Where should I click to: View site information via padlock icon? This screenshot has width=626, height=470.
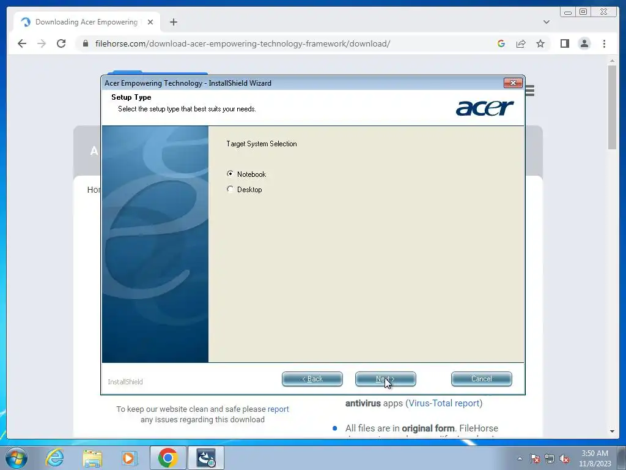pyautogui.click(x=85, y=43)
